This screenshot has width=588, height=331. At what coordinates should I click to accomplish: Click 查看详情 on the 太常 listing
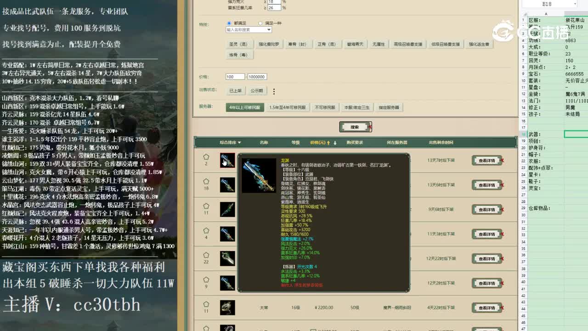coord(486,307)
